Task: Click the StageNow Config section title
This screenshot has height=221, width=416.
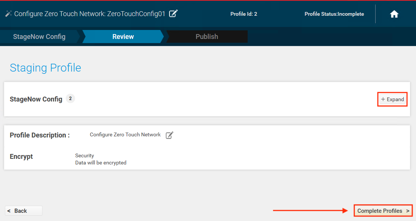Action: click(x=36, y=99)
